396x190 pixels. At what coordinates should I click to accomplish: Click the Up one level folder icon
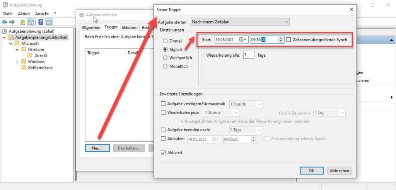pos(23,22)
